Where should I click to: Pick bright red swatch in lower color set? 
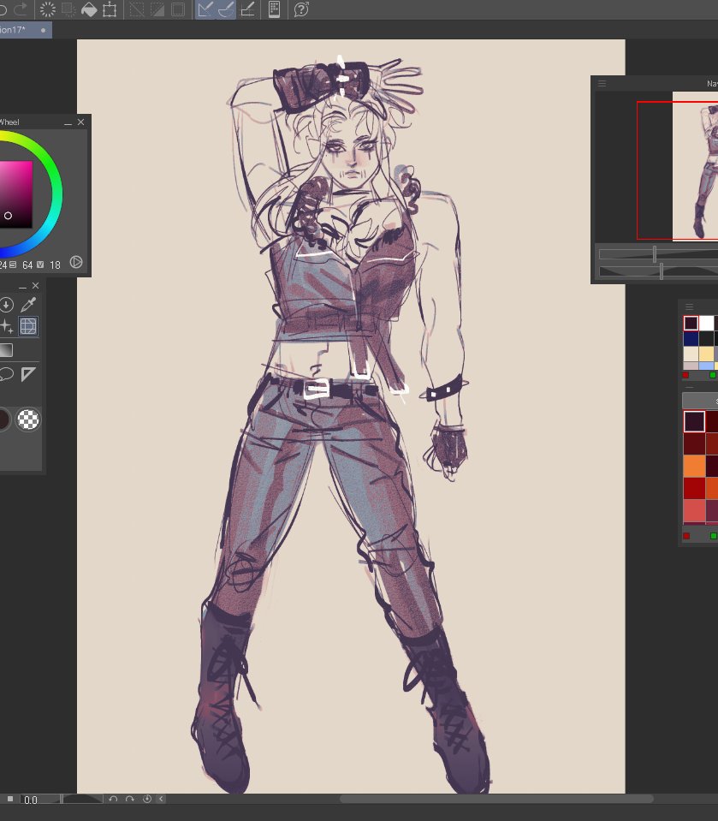694,488
